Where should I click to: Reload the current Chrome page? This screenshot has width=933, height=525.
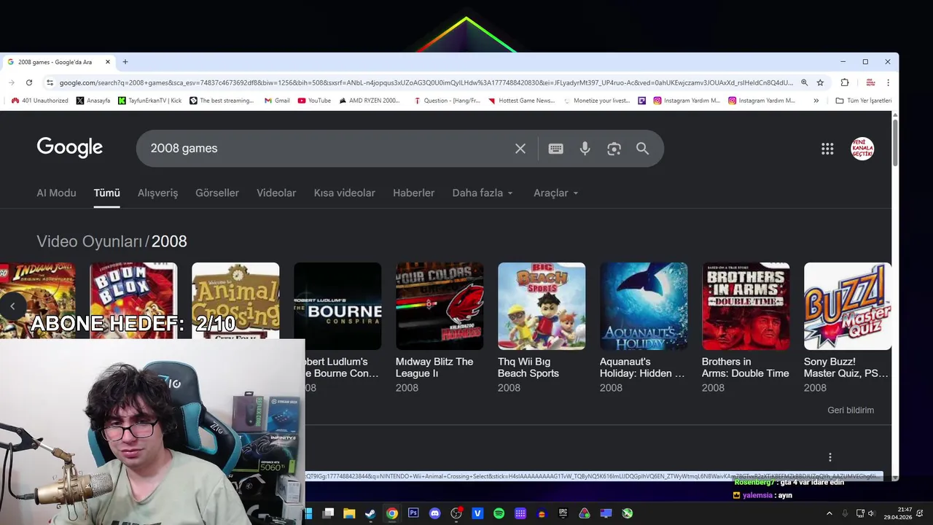(29, 82)
